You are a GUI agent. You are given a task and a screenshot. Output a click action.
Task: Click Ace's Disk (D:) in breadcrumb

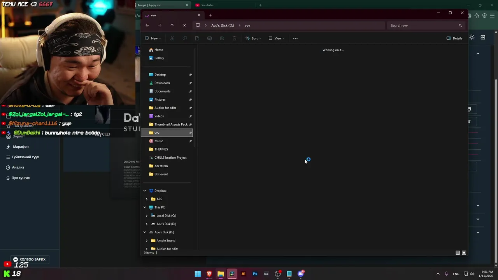pyautogui.click(x=223, y=25)
